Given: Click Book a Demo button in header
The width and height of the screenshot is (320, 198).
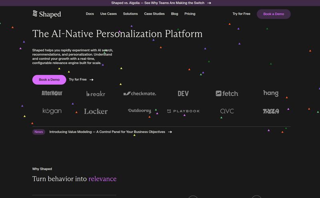Looking at the screenshot, I should coord(274,14).
